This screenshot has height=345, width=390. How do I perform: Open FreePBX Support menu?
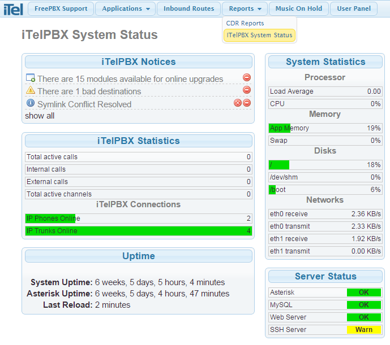click(x=61, y=8)
